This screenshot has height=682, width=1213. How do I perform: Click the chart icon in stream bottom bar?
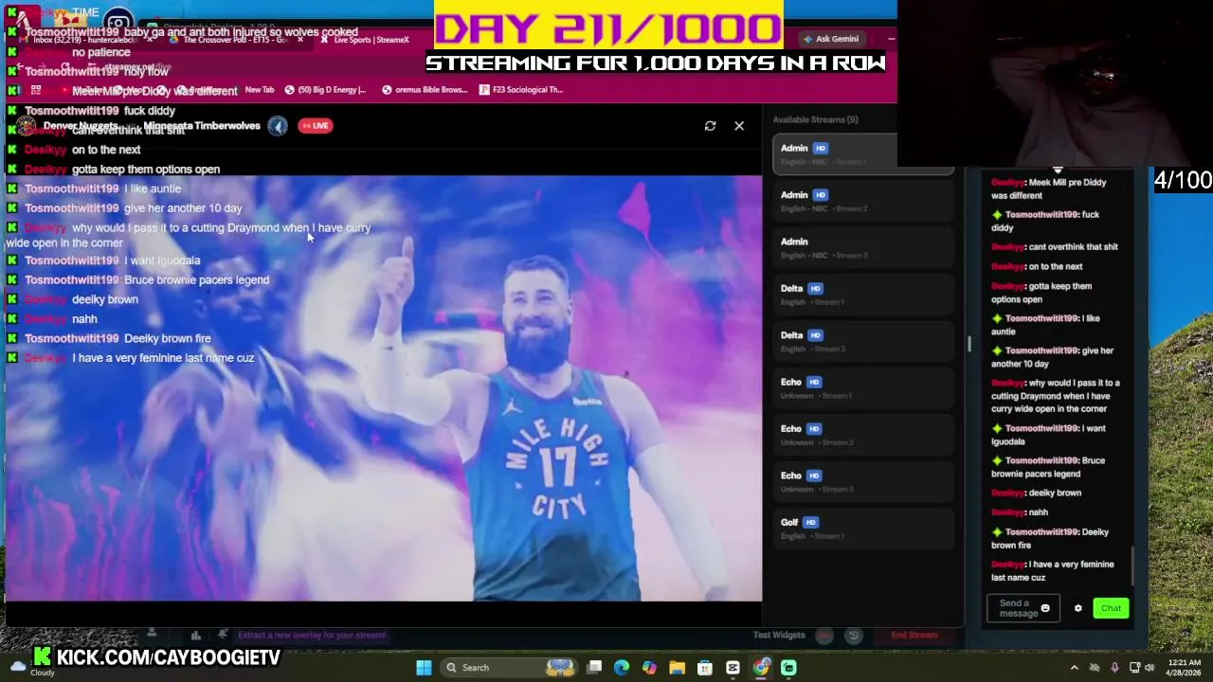pos(195,635)
